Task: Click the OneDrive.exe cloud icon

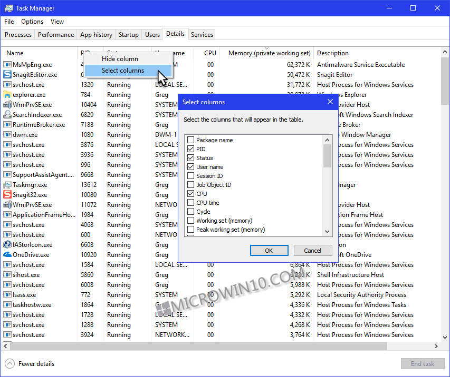Action: [x=7, y=255]
